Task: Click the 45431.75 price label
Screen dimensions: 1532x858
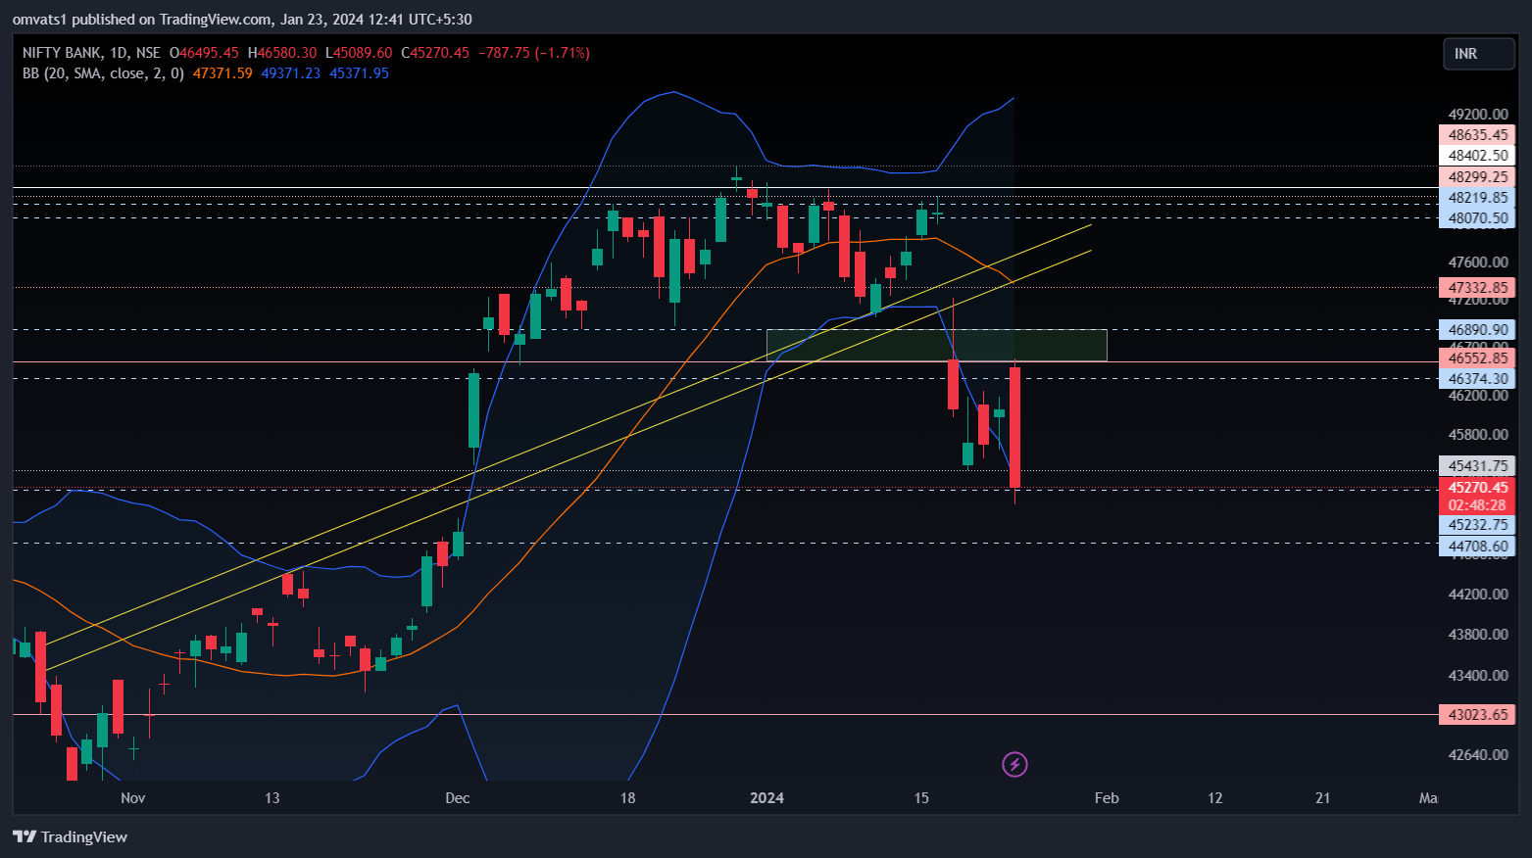Action: [x=1477, y=466]
